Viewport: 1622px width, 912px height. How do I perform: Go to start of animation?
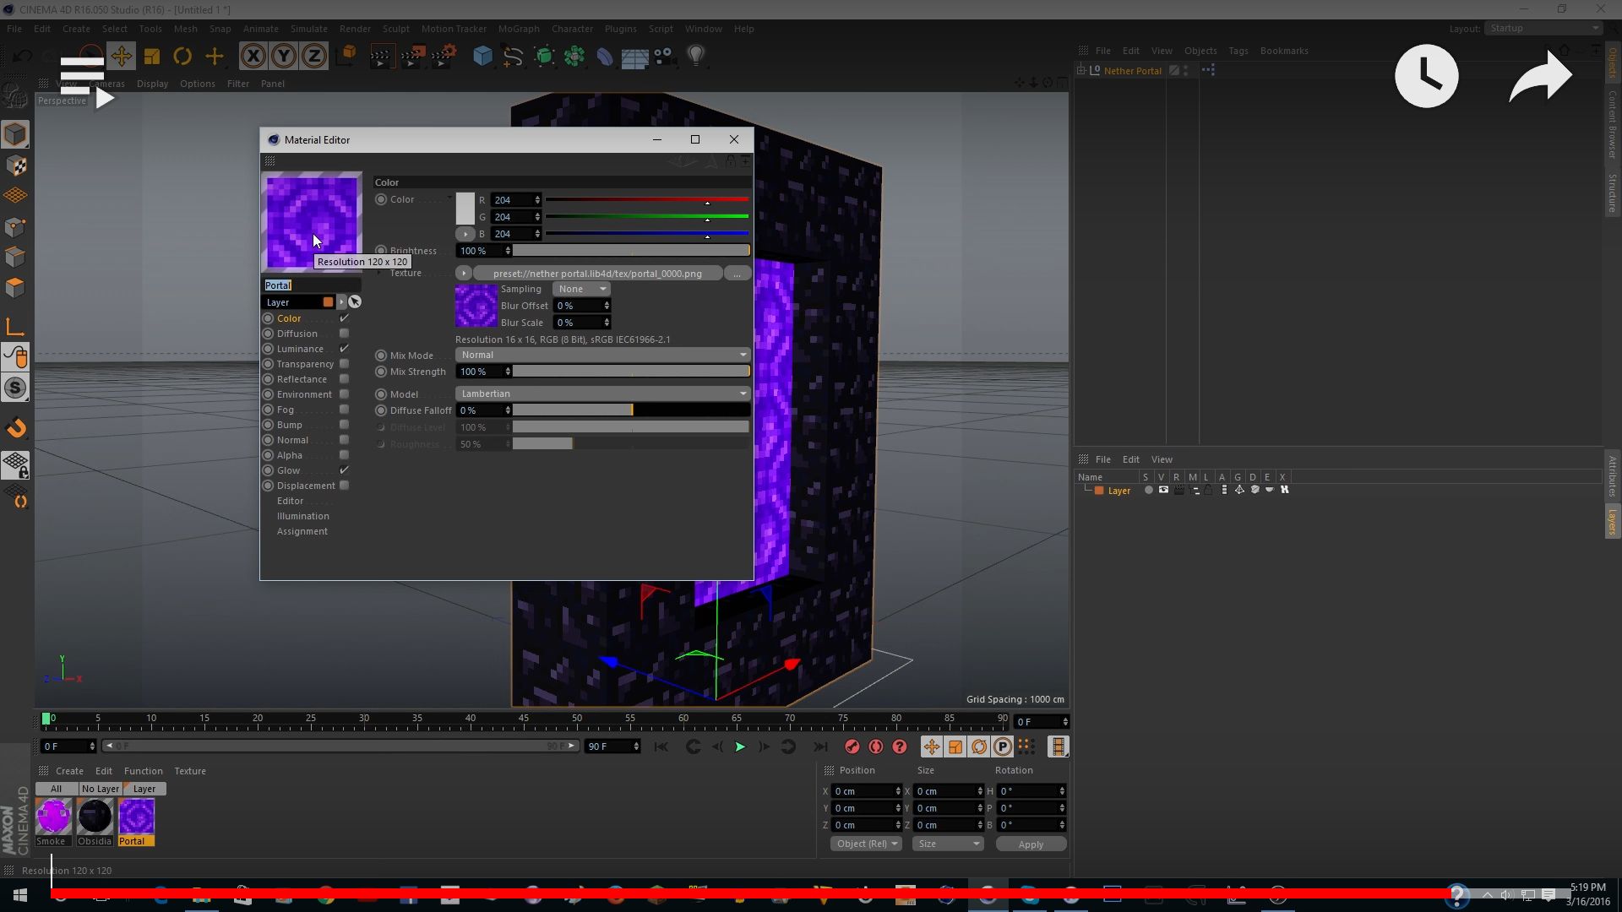click(661, 746)
